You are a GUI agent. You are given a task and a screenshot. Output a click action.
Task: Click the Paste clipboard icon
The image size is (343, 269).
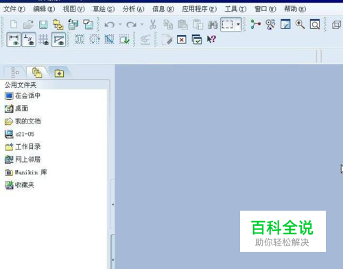[183, 25]
